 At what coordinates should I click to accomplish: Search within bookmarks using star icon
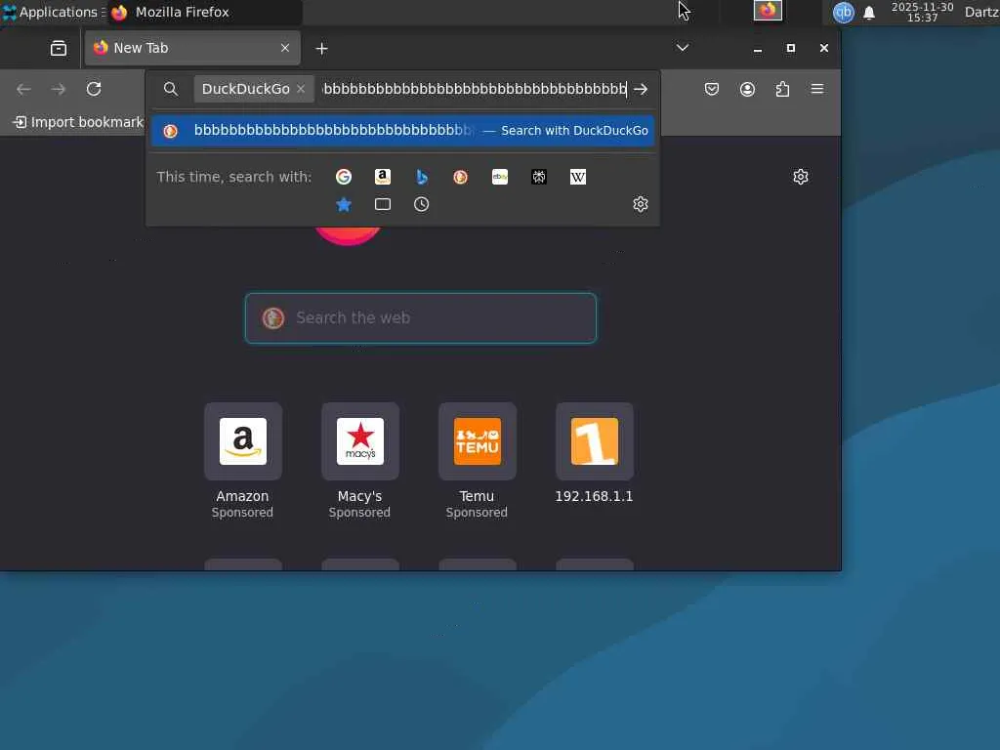tap(344, 204)
